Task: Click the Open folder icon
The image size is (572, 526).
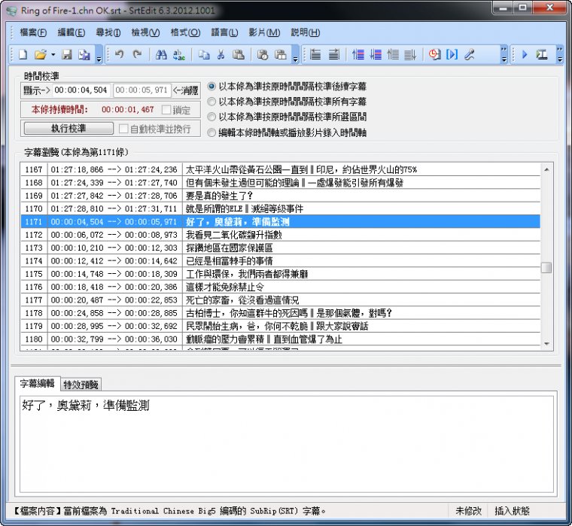Action: (x=40, y=55)
